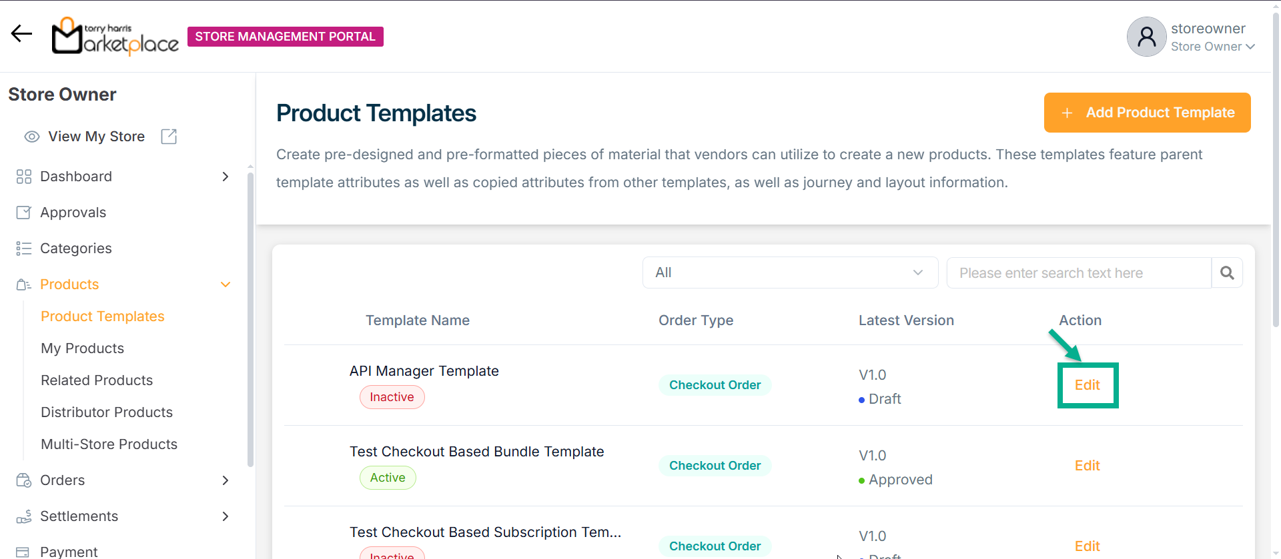Edit the API Manager Template

click(1087, 385)
